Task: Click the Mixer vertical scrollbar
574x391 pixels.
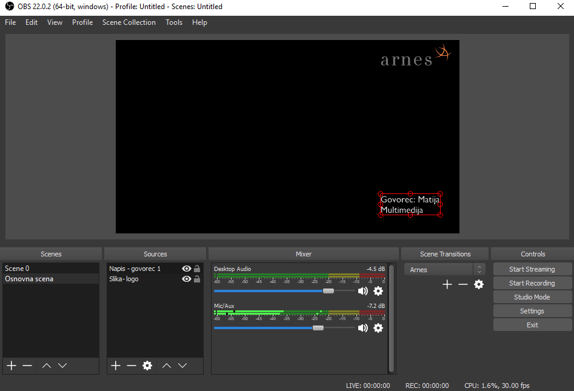Action: pos(392,318)
